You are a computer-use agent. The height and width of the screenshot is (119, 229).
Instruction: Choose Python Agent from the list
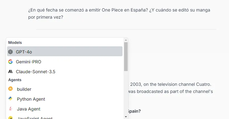click(x=65, y=99)
